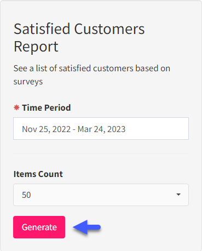Click the blue arrow pointing at Generate

(86, 227)
